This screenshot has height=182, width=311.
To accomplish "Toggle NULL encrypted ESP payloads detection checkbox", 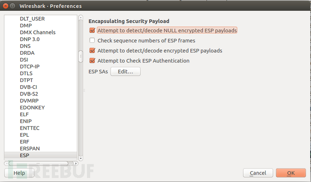I will (x=92, y=30).
